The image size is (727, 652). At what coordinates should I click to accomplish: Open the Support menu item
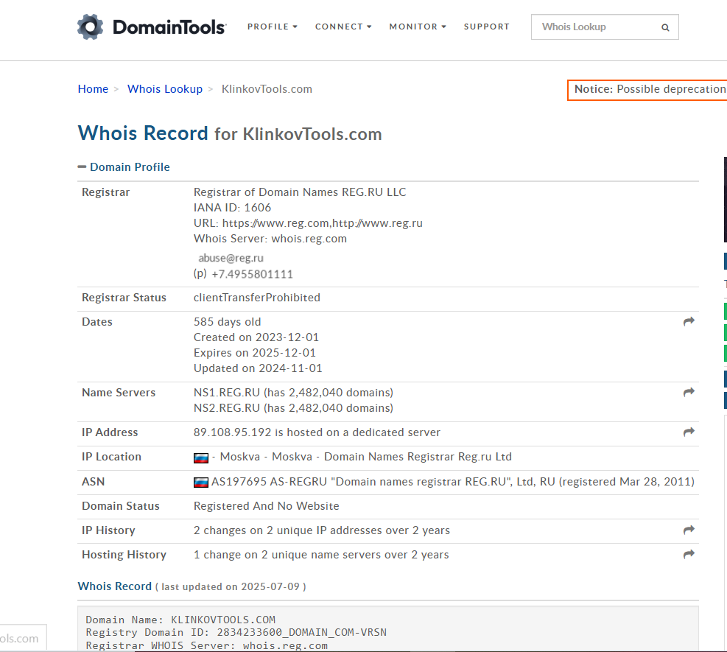487,27
